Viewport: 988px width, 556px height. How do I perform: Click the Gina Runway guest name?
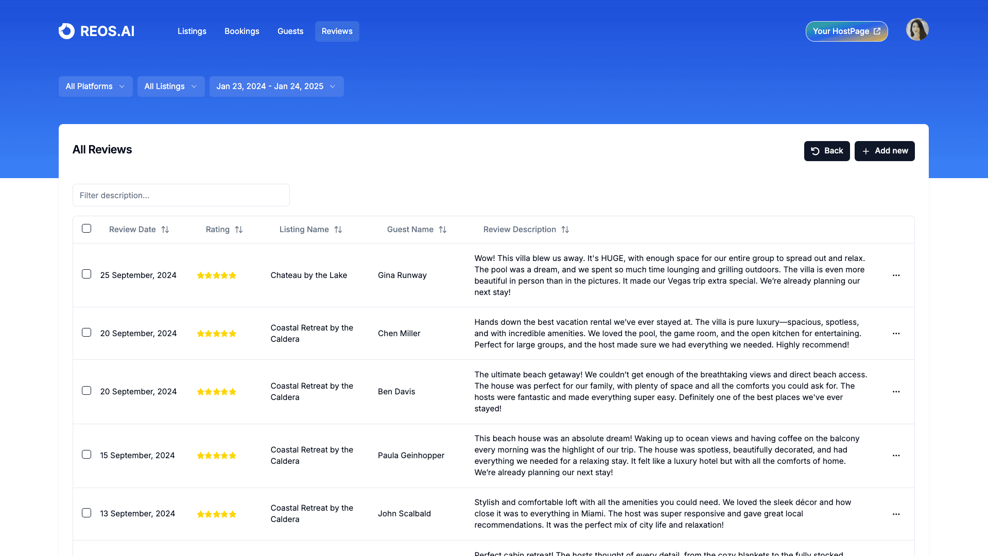402,275
